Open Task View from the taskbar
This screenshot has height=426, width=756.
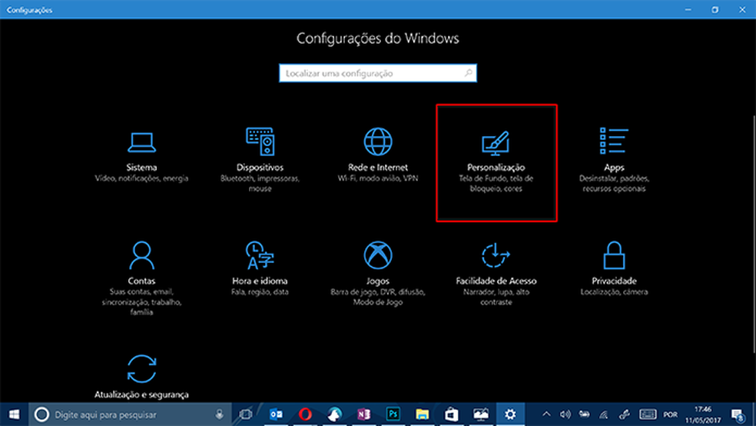[246, 414]
